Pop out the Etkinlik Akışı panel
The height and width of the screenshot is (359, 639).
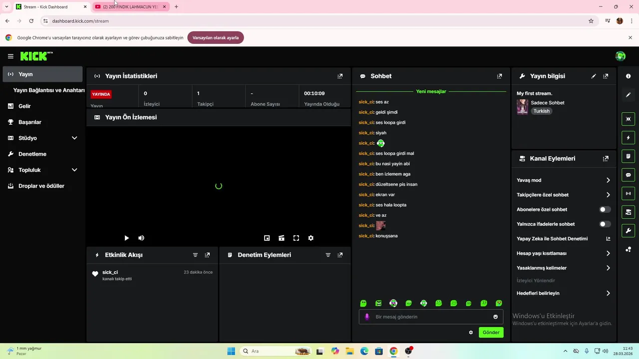tap(207, 255)
